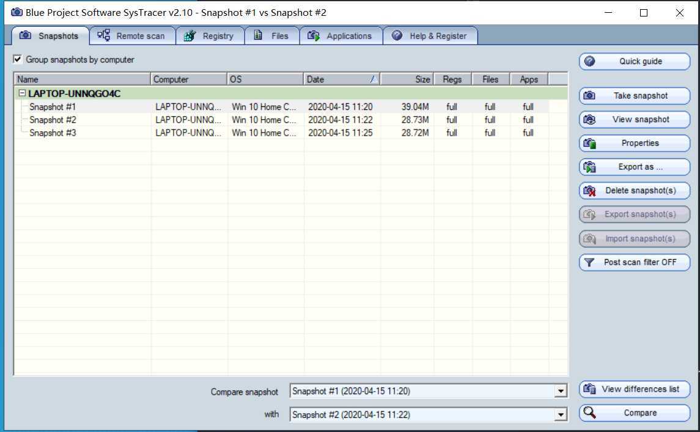This screenshot has height=432, width=700.
Task: Click the Compare magnifying glass icon
Action: pos(589,413)
